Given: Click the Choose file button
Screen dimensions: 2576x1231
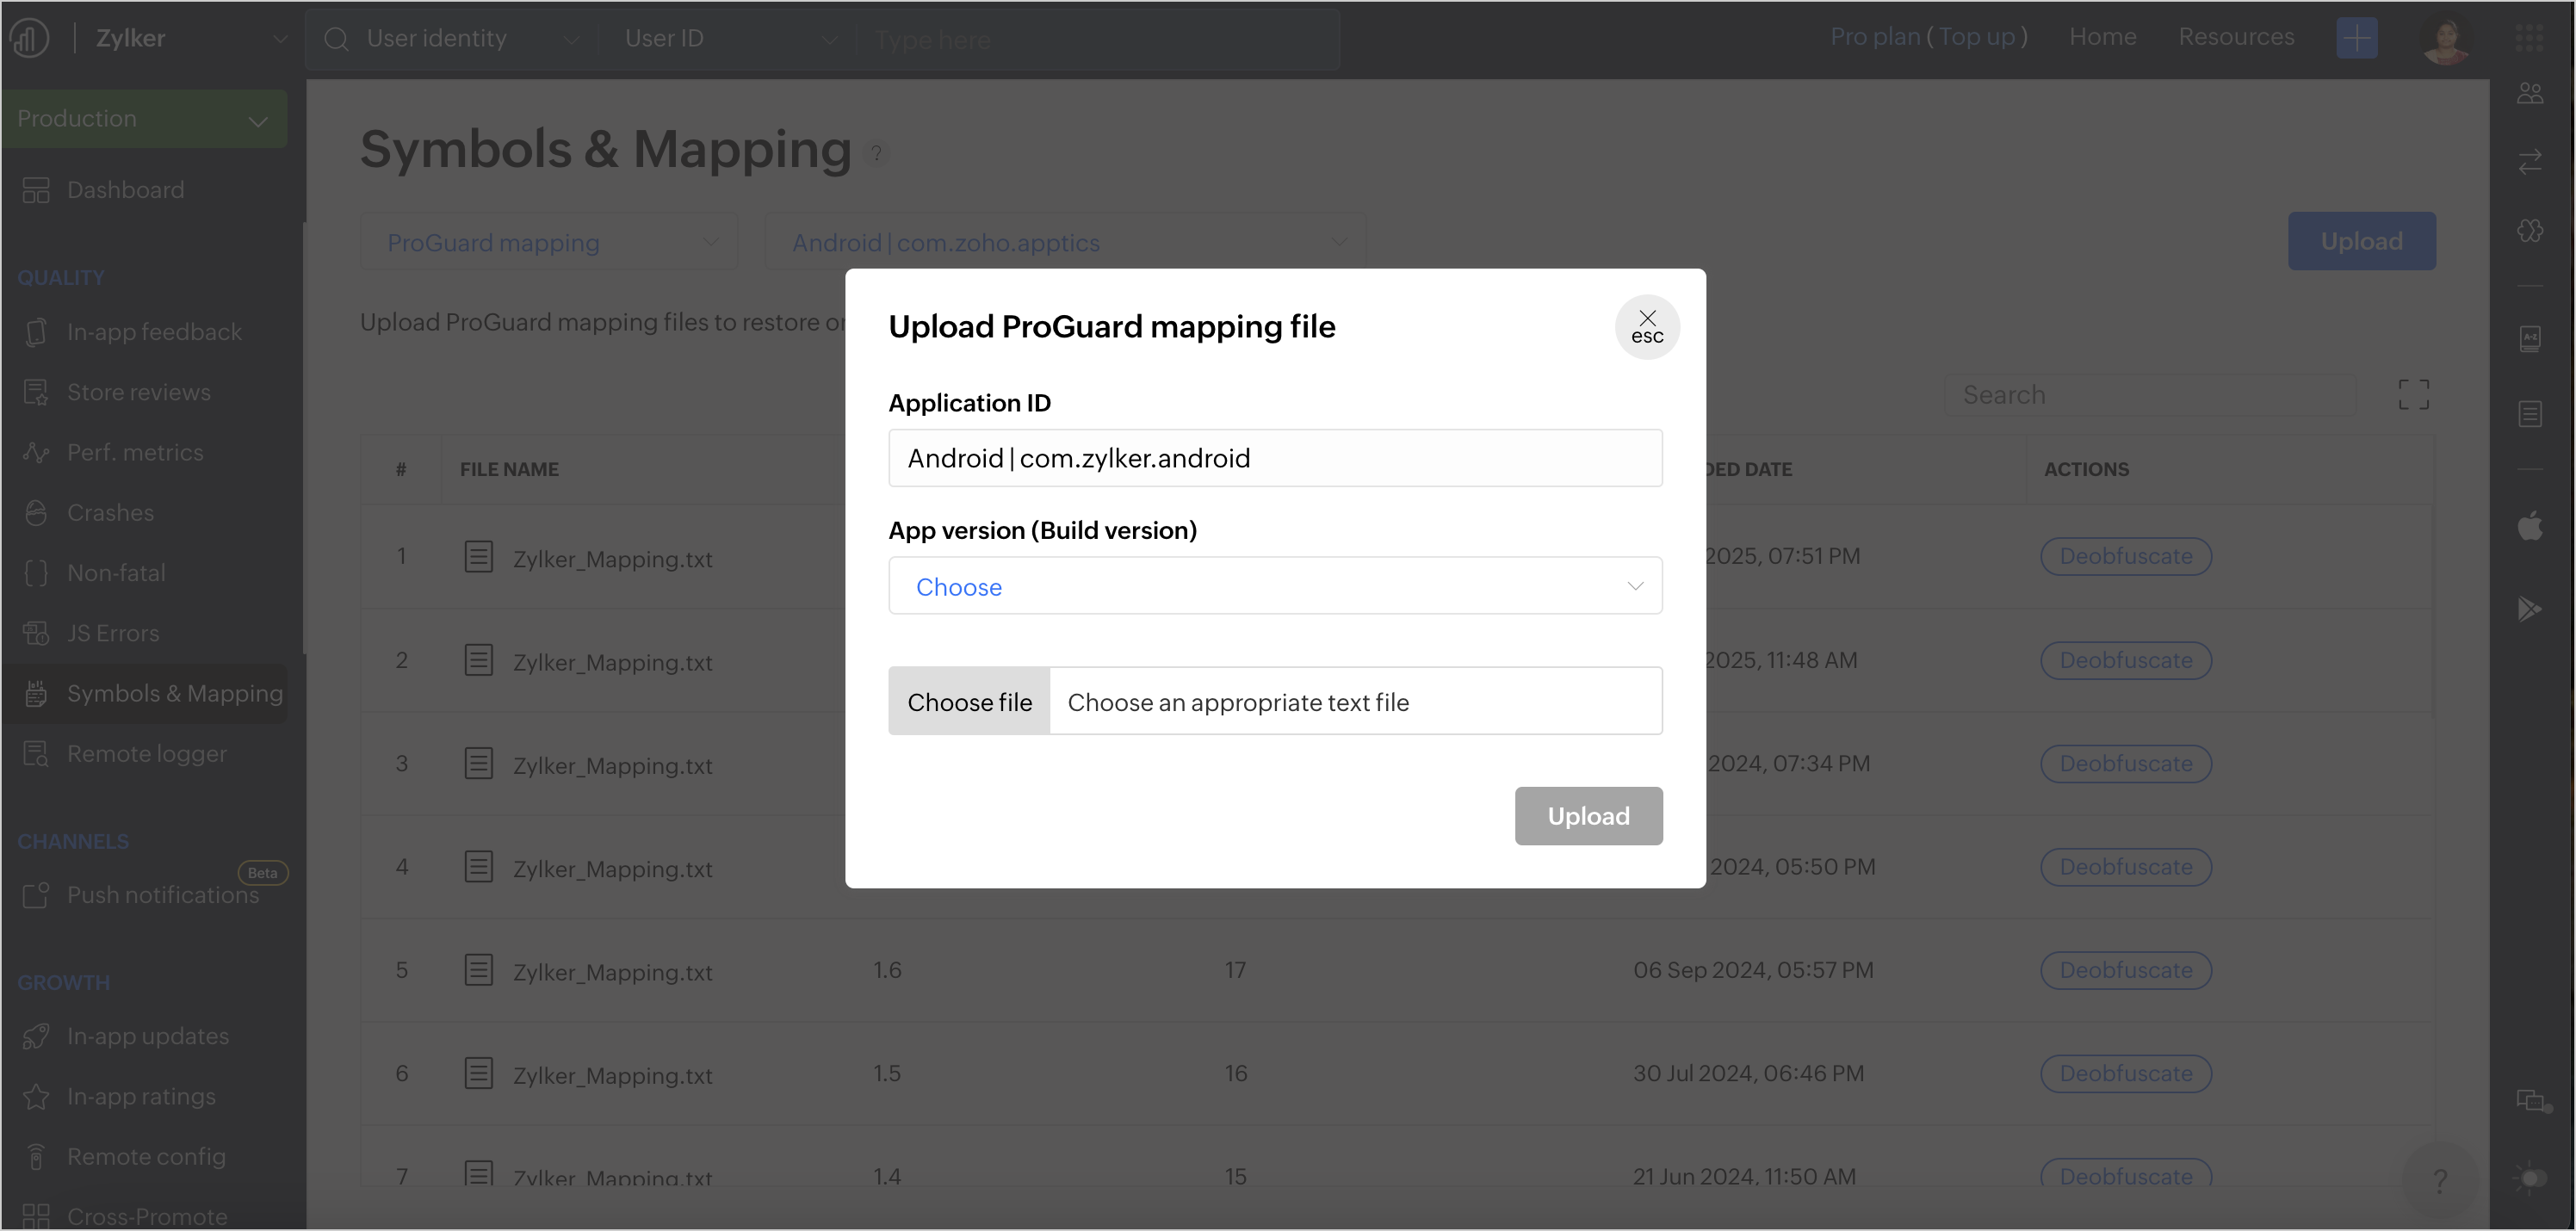Looking at the screenshot, I should (x=968, y=702).
